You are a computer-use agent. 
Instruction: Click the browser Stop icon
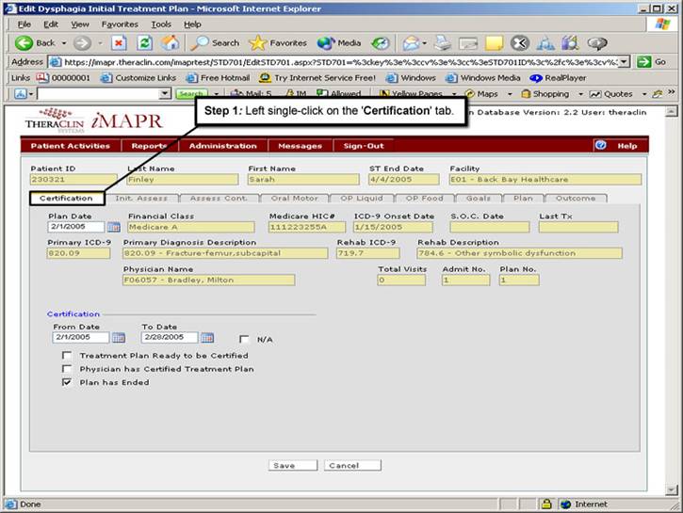[x=119, y=42]
